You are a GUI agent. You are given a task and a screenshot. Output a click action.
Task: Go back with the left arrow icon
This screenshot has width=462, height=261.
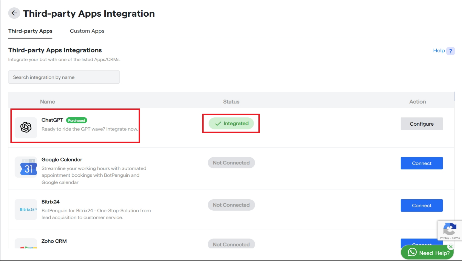[x=14, y=13]
